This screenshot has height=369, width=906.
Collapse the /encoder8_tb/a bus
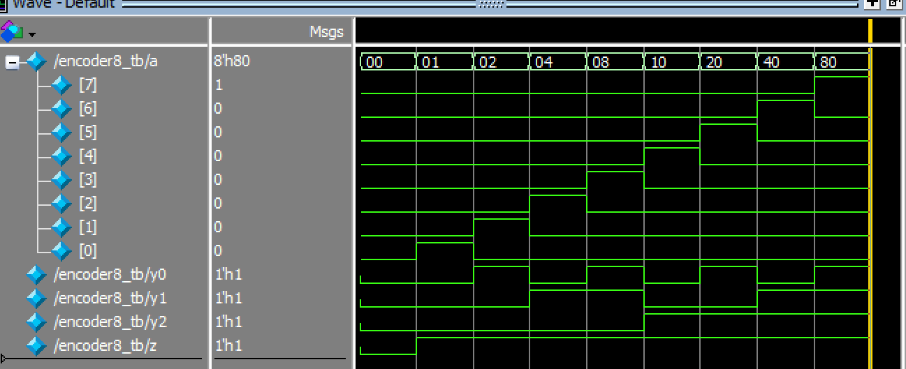12,63
